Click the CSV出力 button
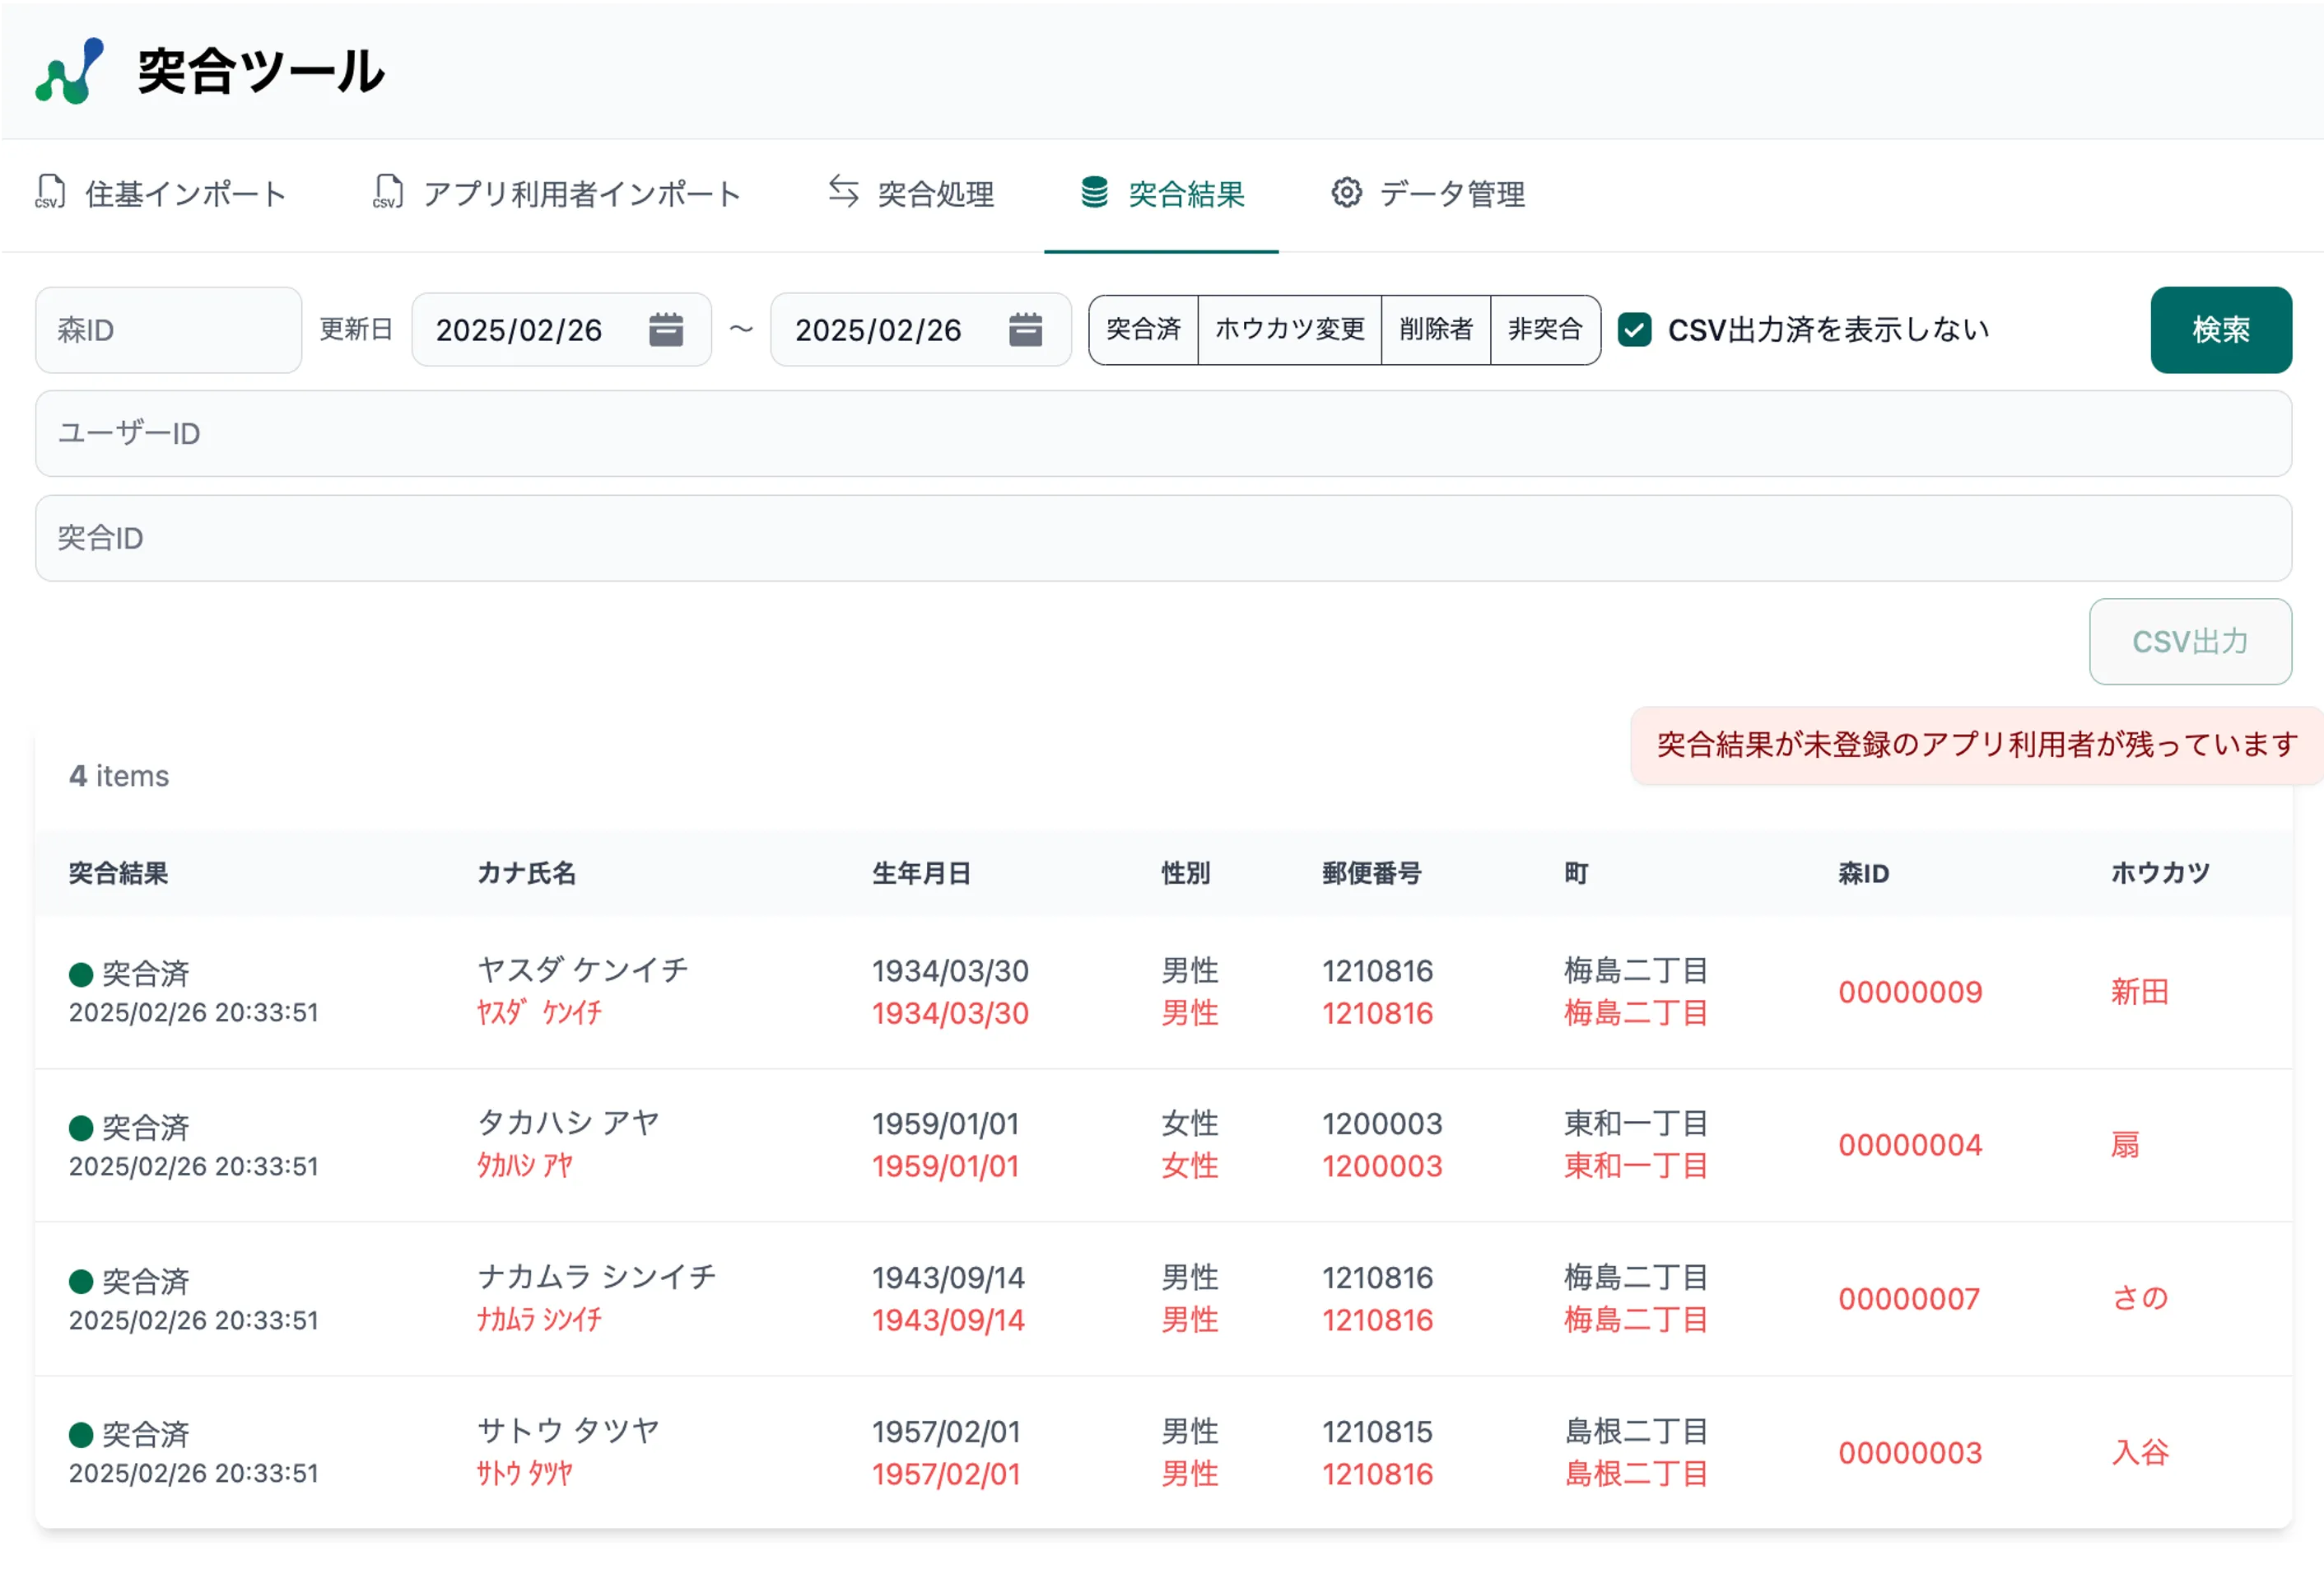This screenshot has height=1570, width=2324. pyautogui.click(x=2189, y=642)
